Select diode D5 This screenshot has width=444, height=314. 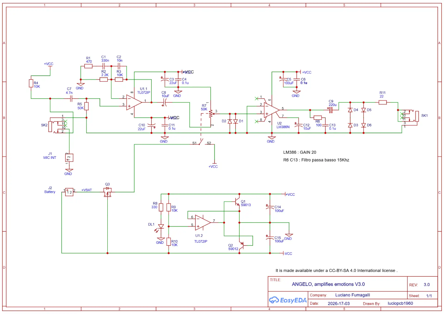click(363, 110)
